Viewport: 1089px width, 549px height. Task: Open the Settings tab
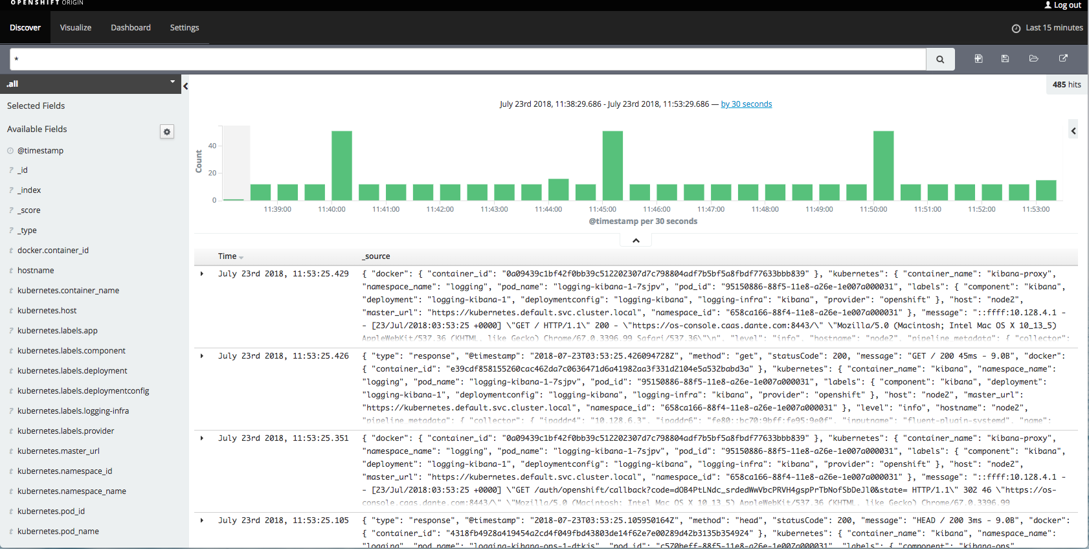185,28
